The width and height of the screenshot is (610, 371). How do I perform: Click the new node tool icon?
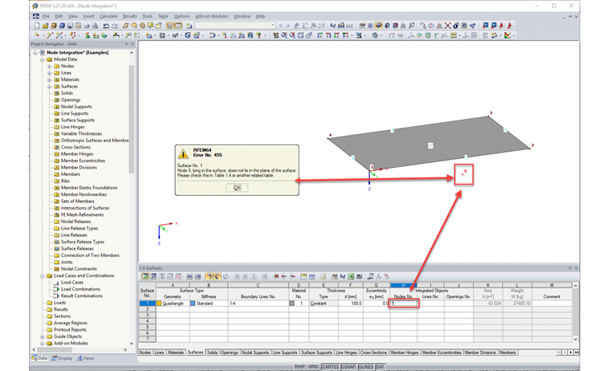click(x=38, y=35)
